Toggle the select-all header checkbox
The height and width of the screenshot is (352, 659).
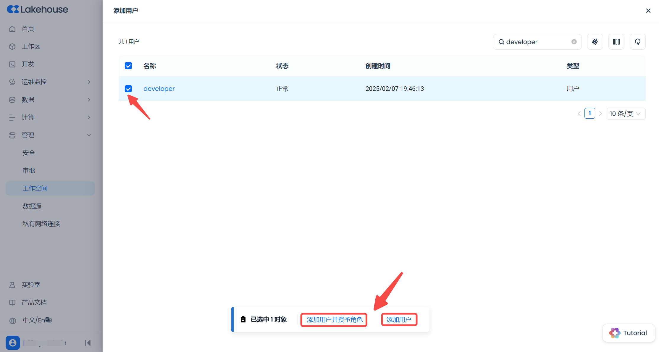[128, 66]
